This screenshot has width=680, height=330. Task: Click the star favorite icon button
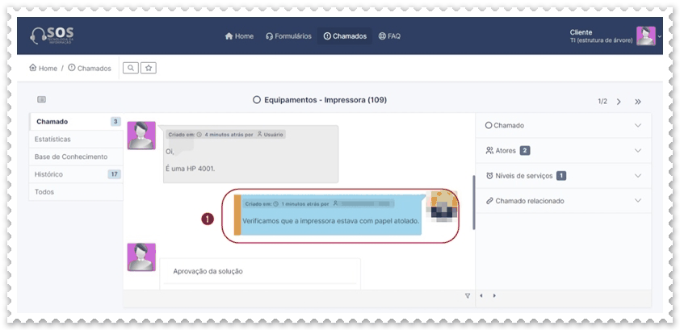click(148, 68)
